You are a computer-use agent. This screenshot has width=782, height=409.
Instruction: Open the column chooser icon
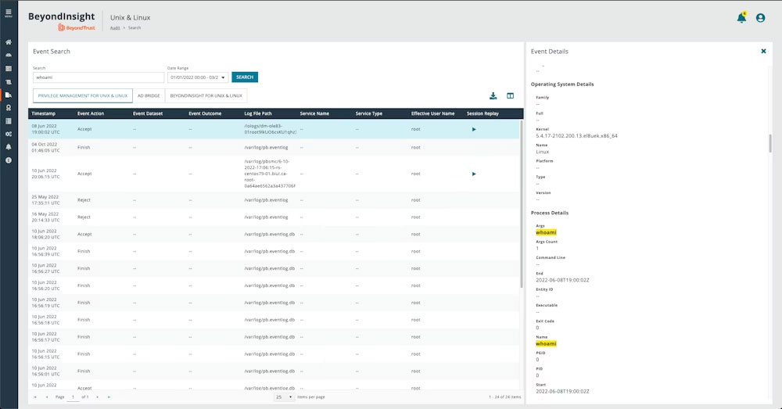511,96
